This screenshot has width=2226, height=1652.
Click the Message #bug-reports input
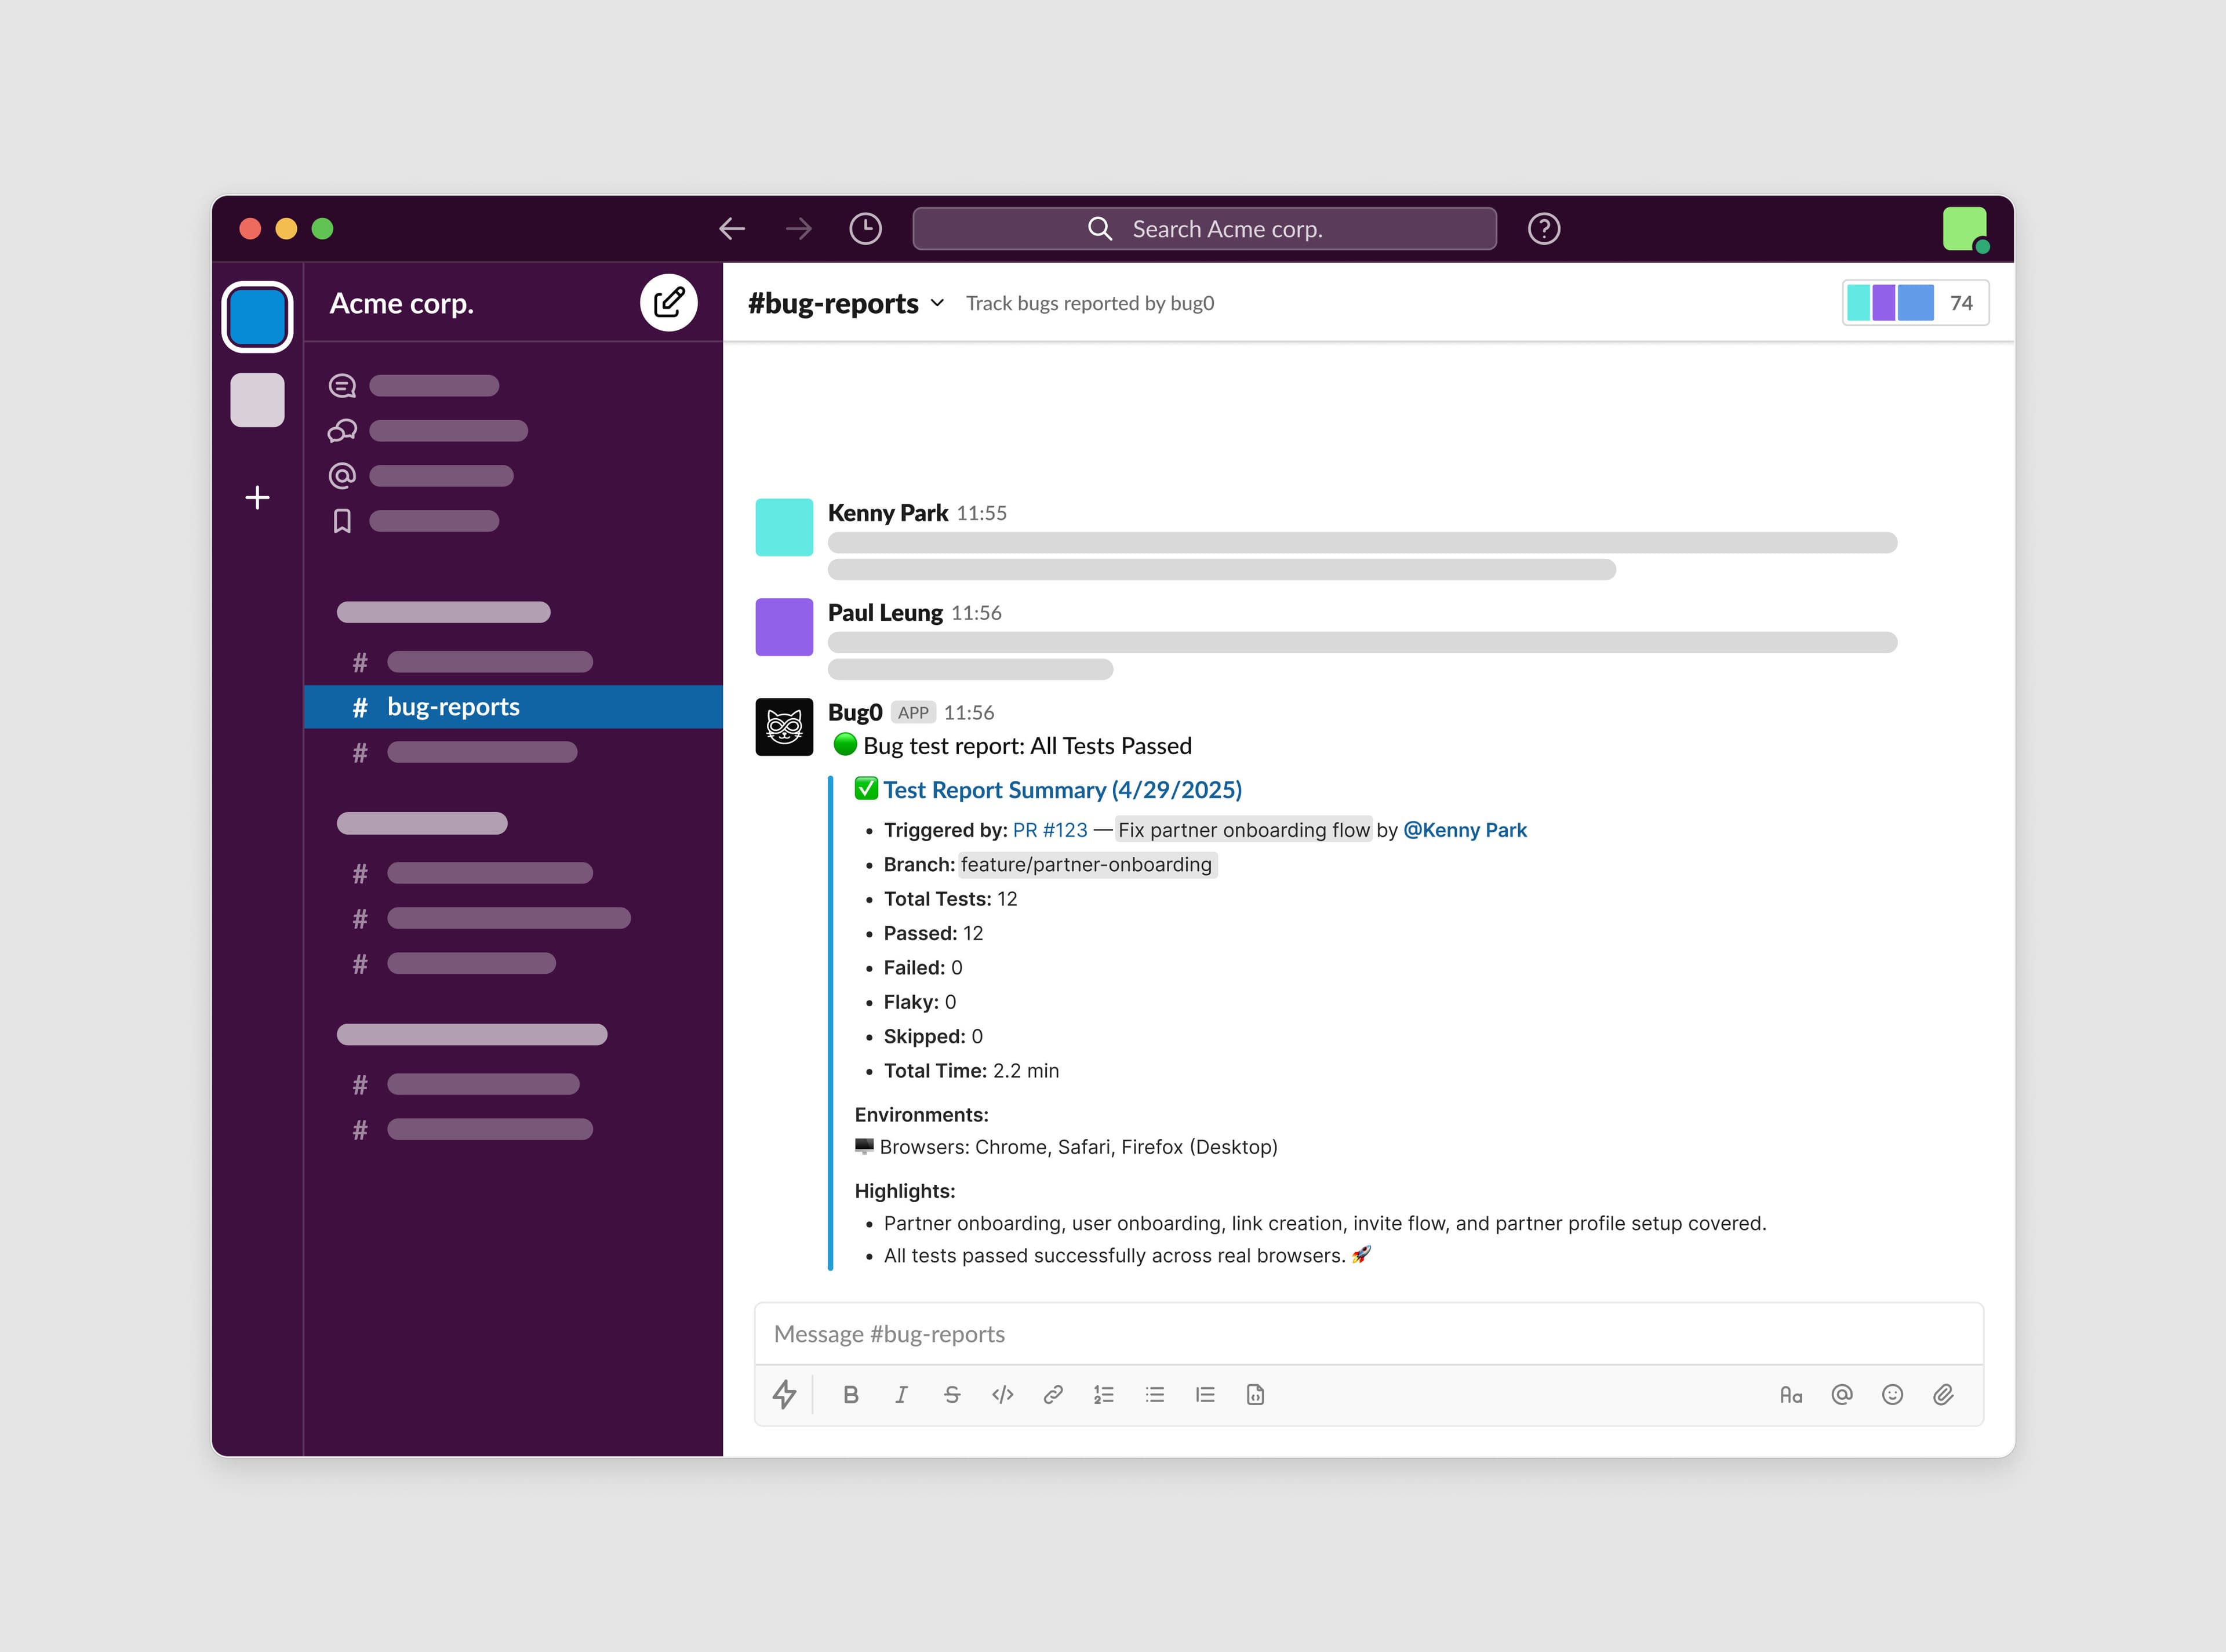click(x=1368, y=1334)
